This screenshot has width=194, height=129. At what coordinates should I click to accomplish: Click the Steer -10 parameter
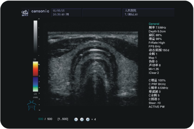pos(154,103)
